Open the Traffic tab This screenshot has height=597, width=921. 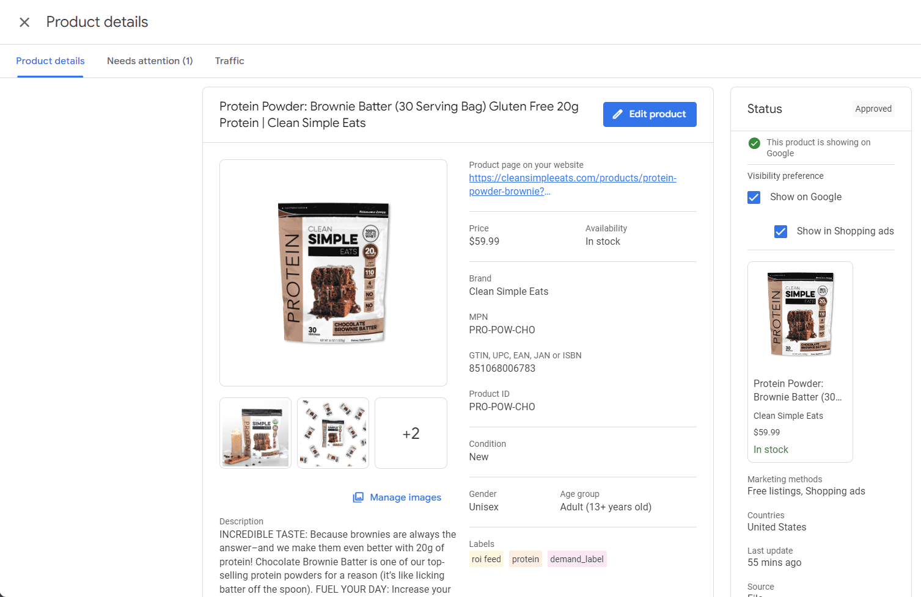[x=230, y=61]
